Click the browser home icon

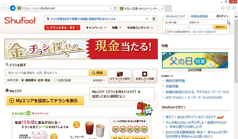(223, 8)
